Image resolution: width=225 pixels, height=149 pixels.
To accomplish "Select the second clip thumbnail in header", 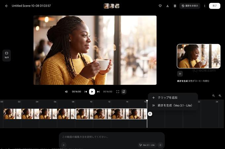I will pyautogui.click(x=112, y=6).
